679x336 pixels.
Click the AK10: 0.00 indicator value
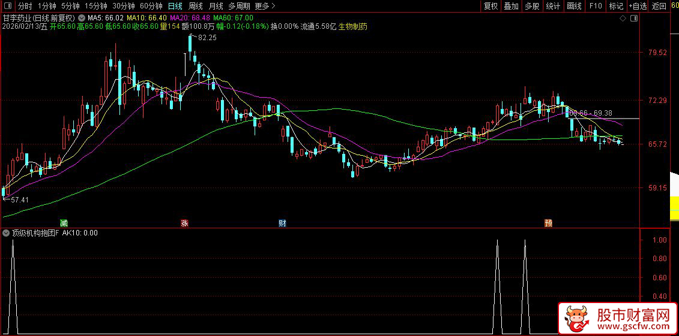point(80,233)
